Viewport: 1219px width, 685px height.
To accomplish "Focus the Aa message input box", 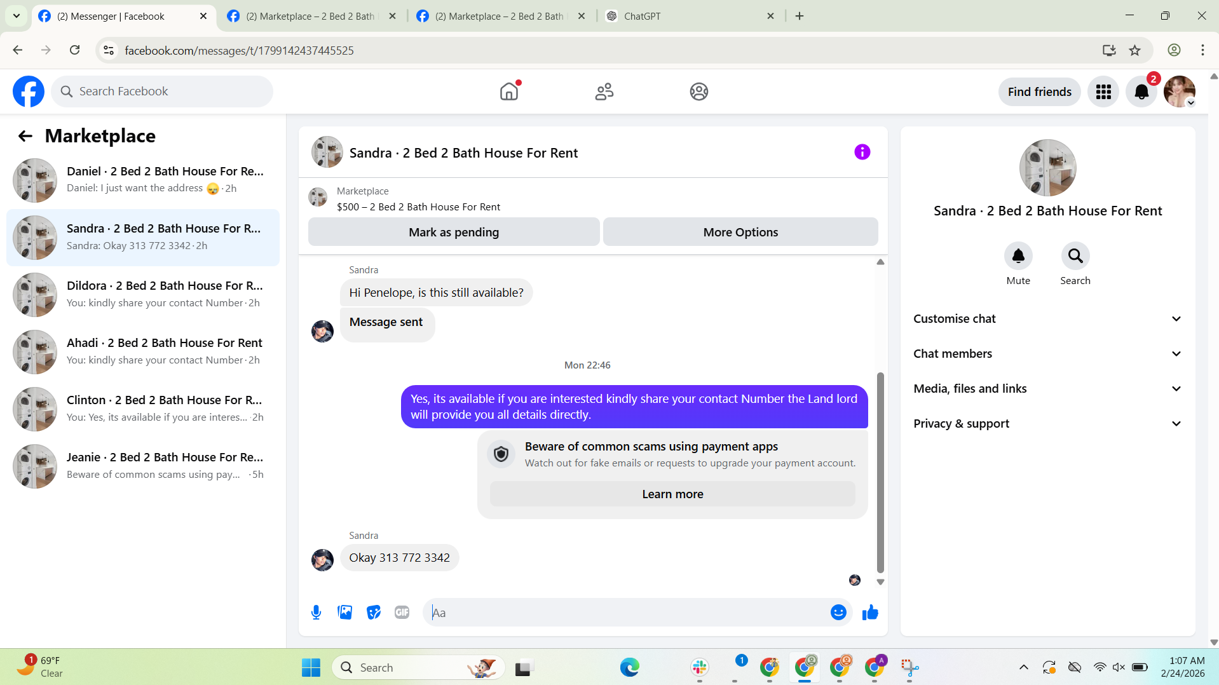I will 626,613.
